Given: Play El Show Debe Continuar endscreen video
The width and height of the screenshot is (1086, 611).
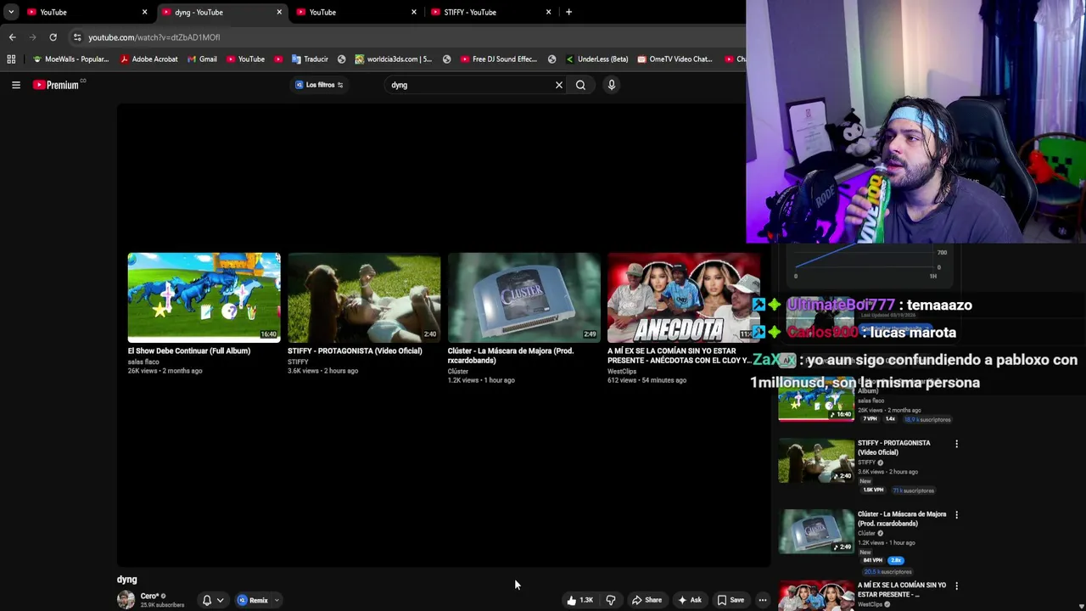Looking at the screenshot, I should pos(204,296).
